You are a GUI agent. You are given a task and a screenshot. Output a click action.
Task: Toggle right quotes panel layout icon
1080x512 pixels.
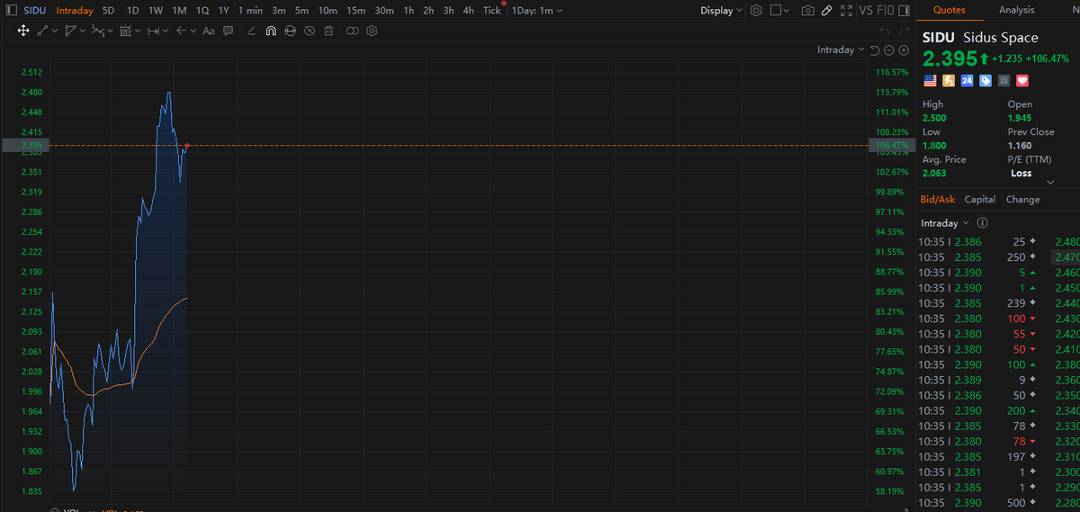pyautogui.click(x=906, y=11)
